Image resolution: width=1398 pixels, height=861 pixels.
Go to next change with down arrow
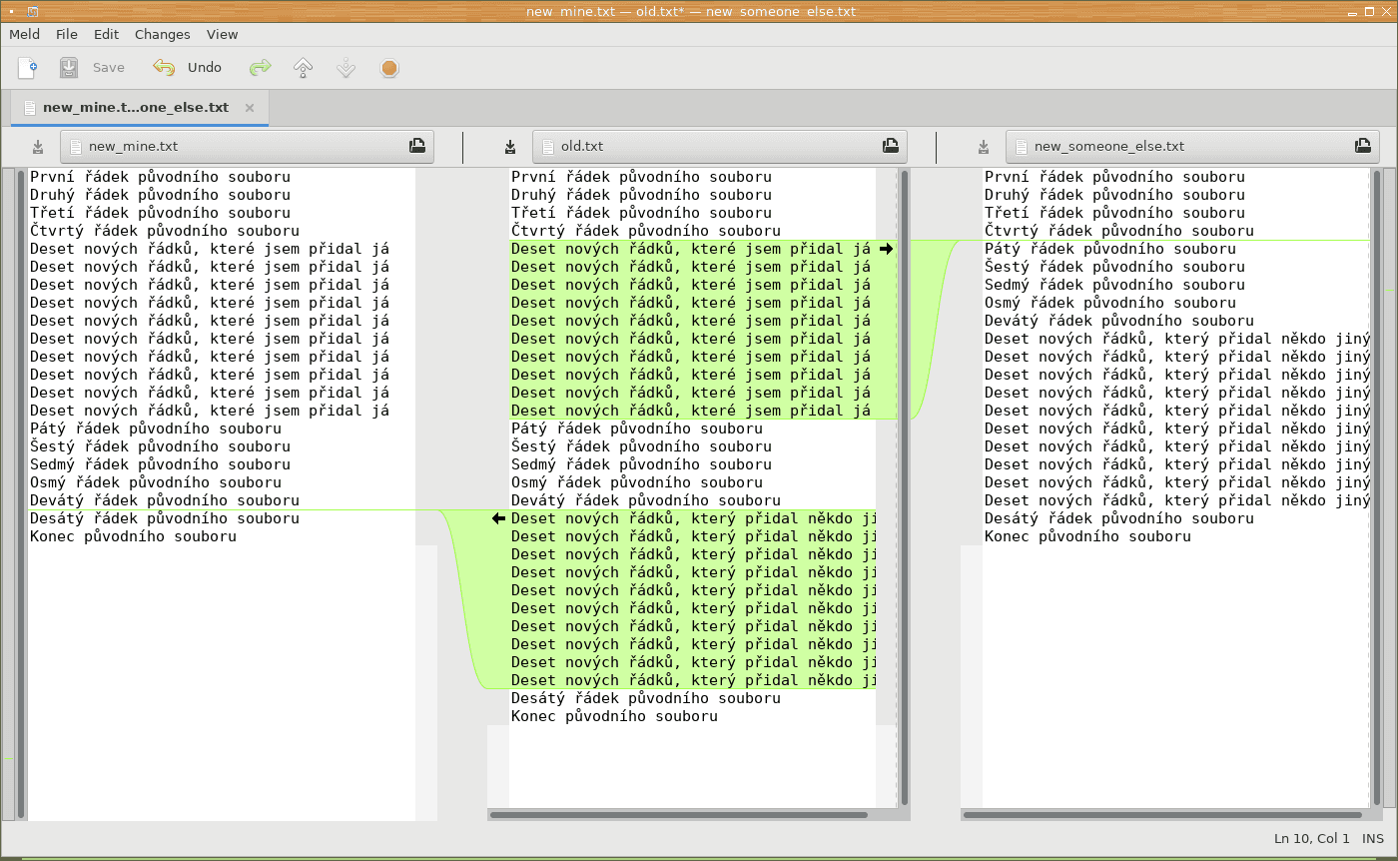coord(347,68)
